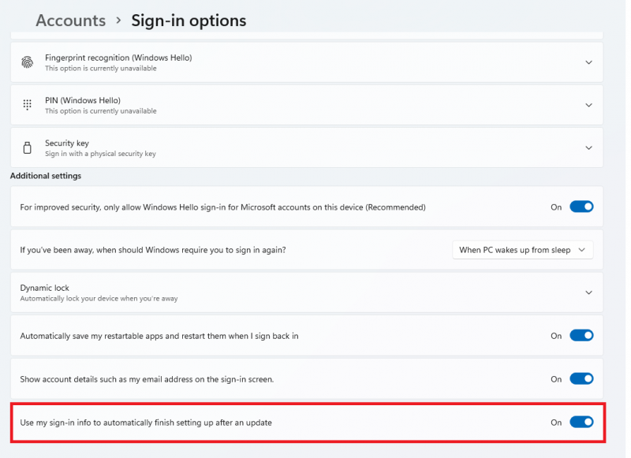
Task: Turn off Windows Hello sign-in only toggle
Action: (581, 207)
